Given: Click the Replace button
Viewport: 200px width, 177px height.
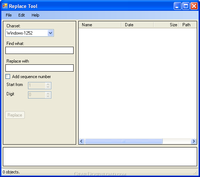Looking at the screenshot, I should [15, 115].
